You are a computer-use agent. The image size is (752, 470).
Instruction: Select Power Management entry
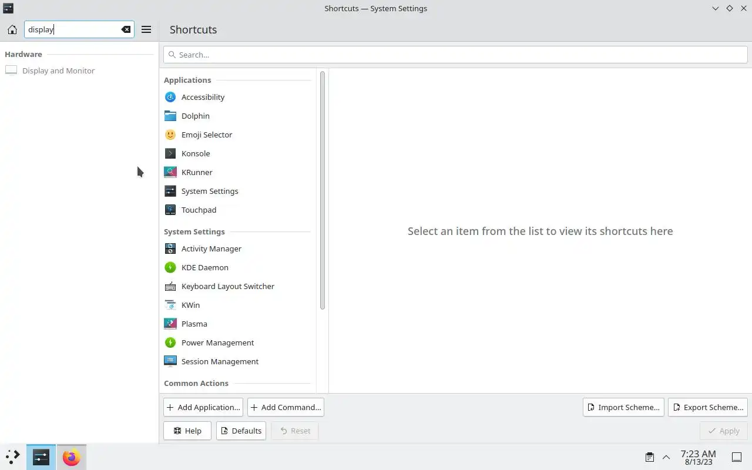[238, 343]
